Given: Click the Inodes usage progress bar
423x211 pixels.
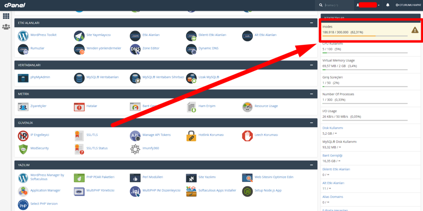Looking at the screenshot, I should click(x=365, y=36).
